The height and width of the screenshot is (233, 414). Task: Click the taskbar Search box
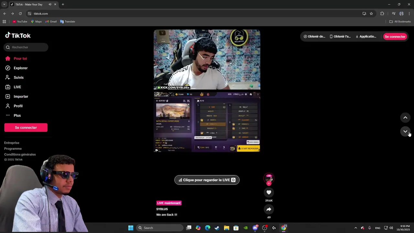160,228
